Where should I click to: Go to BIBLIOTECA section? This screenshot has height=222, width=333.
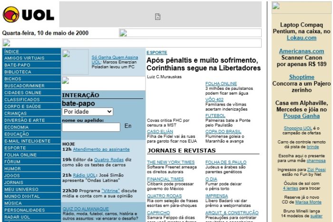coord(18,72)
